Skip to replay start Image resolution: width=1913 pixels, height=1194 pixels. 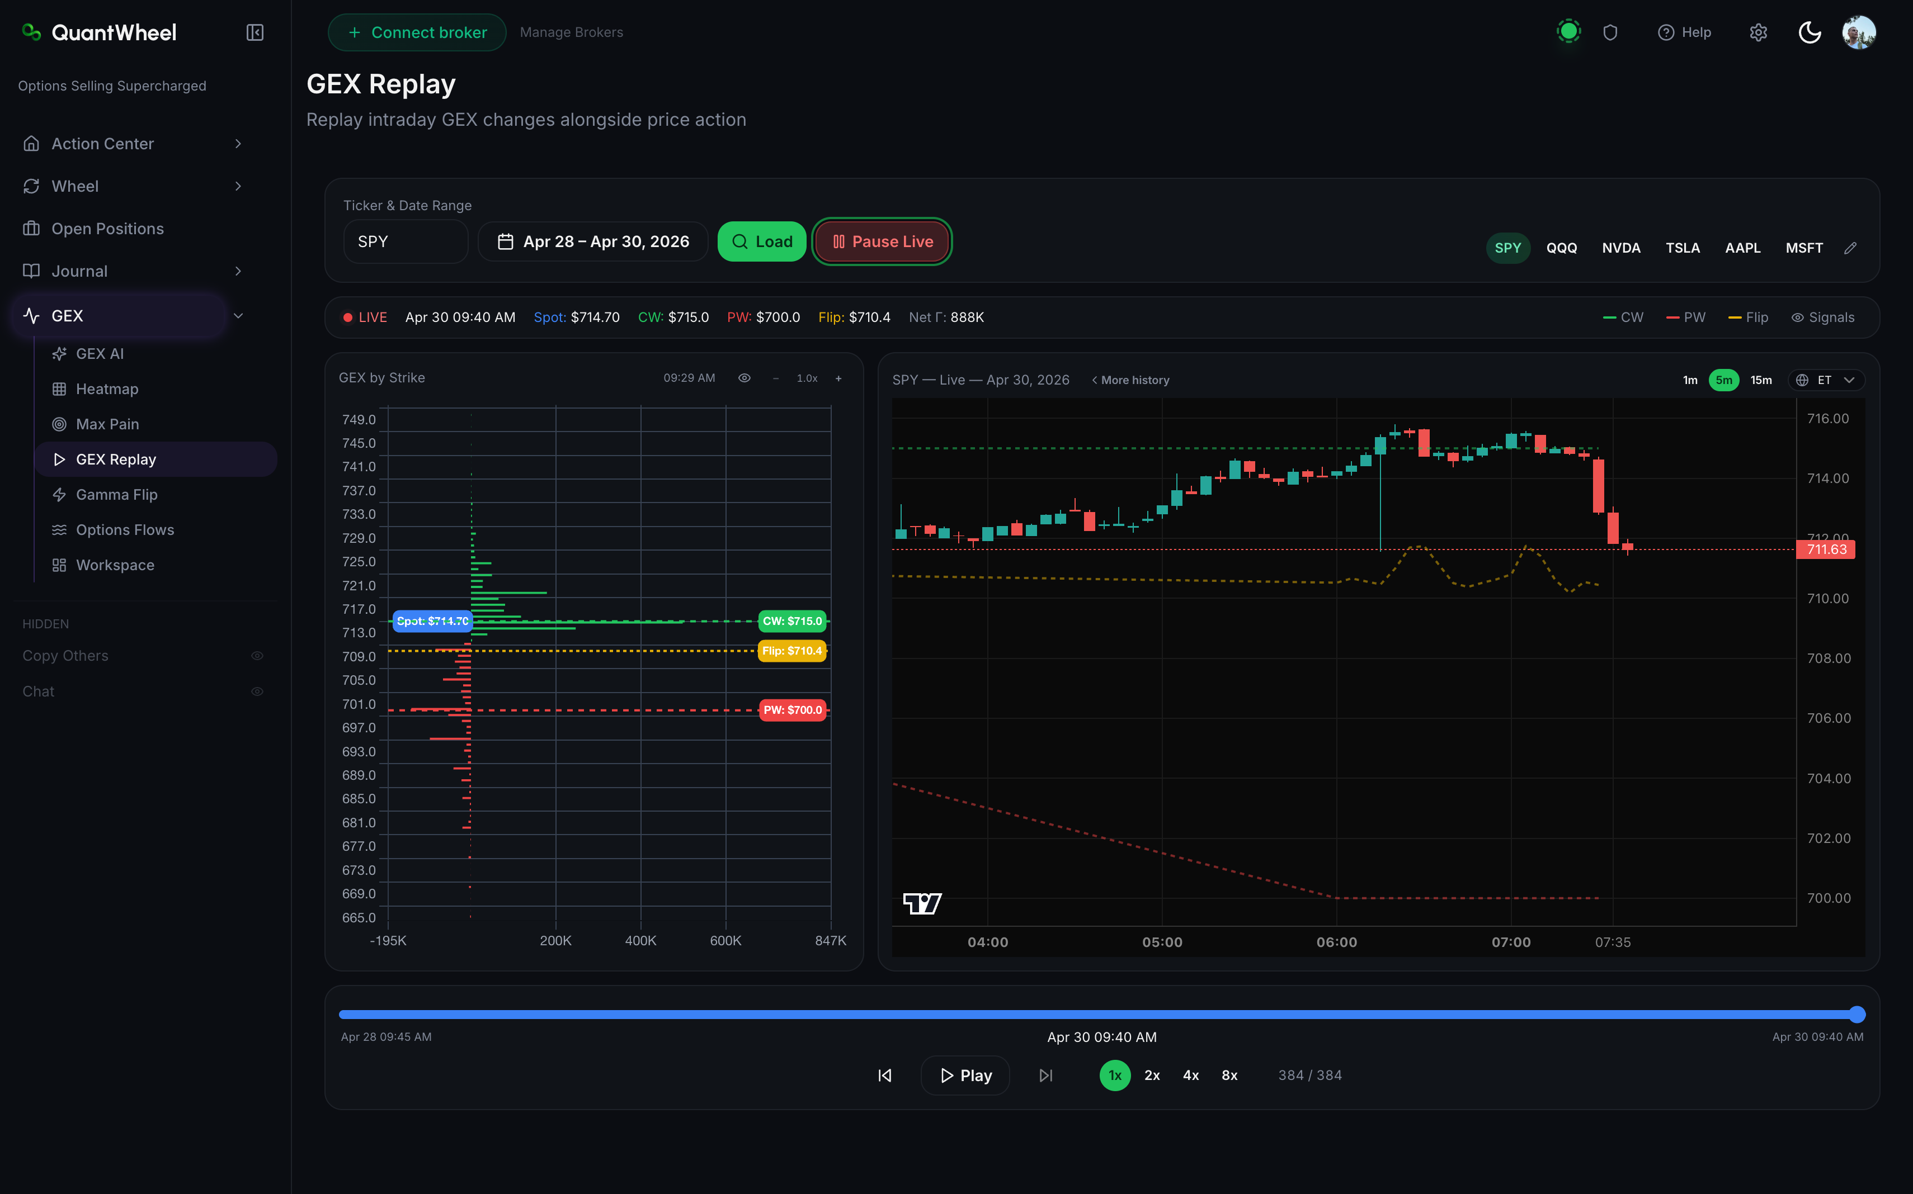tap(885, 1075)
